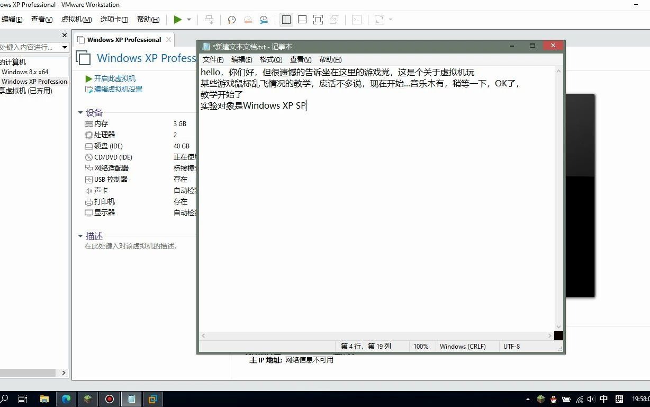
Task: Close the library panel with X
Action: [65, 36]
